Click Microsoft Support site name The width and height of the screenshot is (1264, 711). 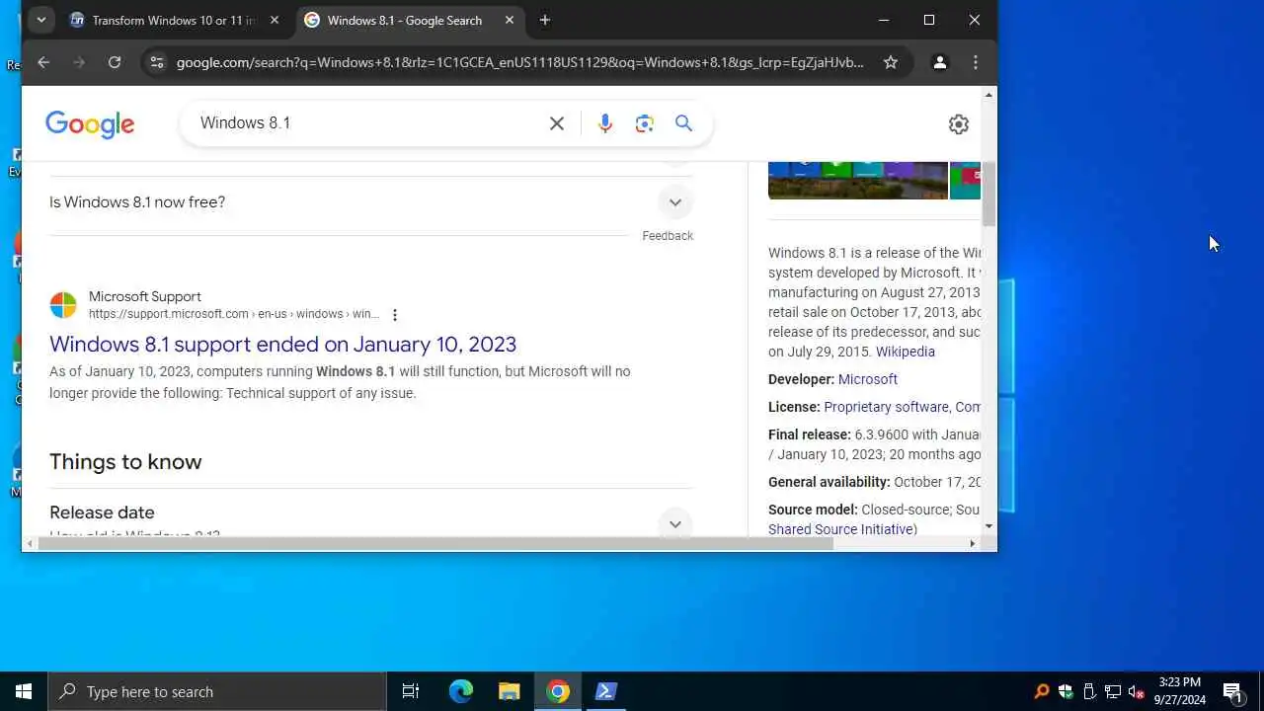pyautogui.click(x=144, y=296)
